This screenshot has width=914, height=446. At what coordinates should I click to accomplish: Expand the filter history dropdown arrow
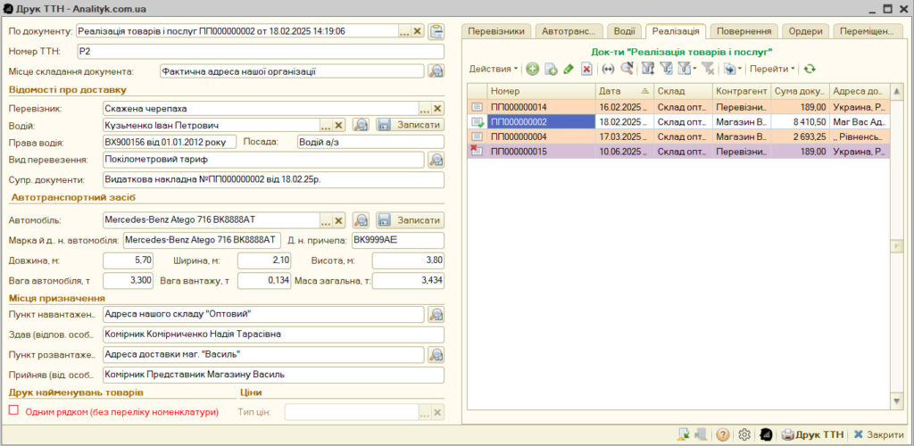pos(694,69)
